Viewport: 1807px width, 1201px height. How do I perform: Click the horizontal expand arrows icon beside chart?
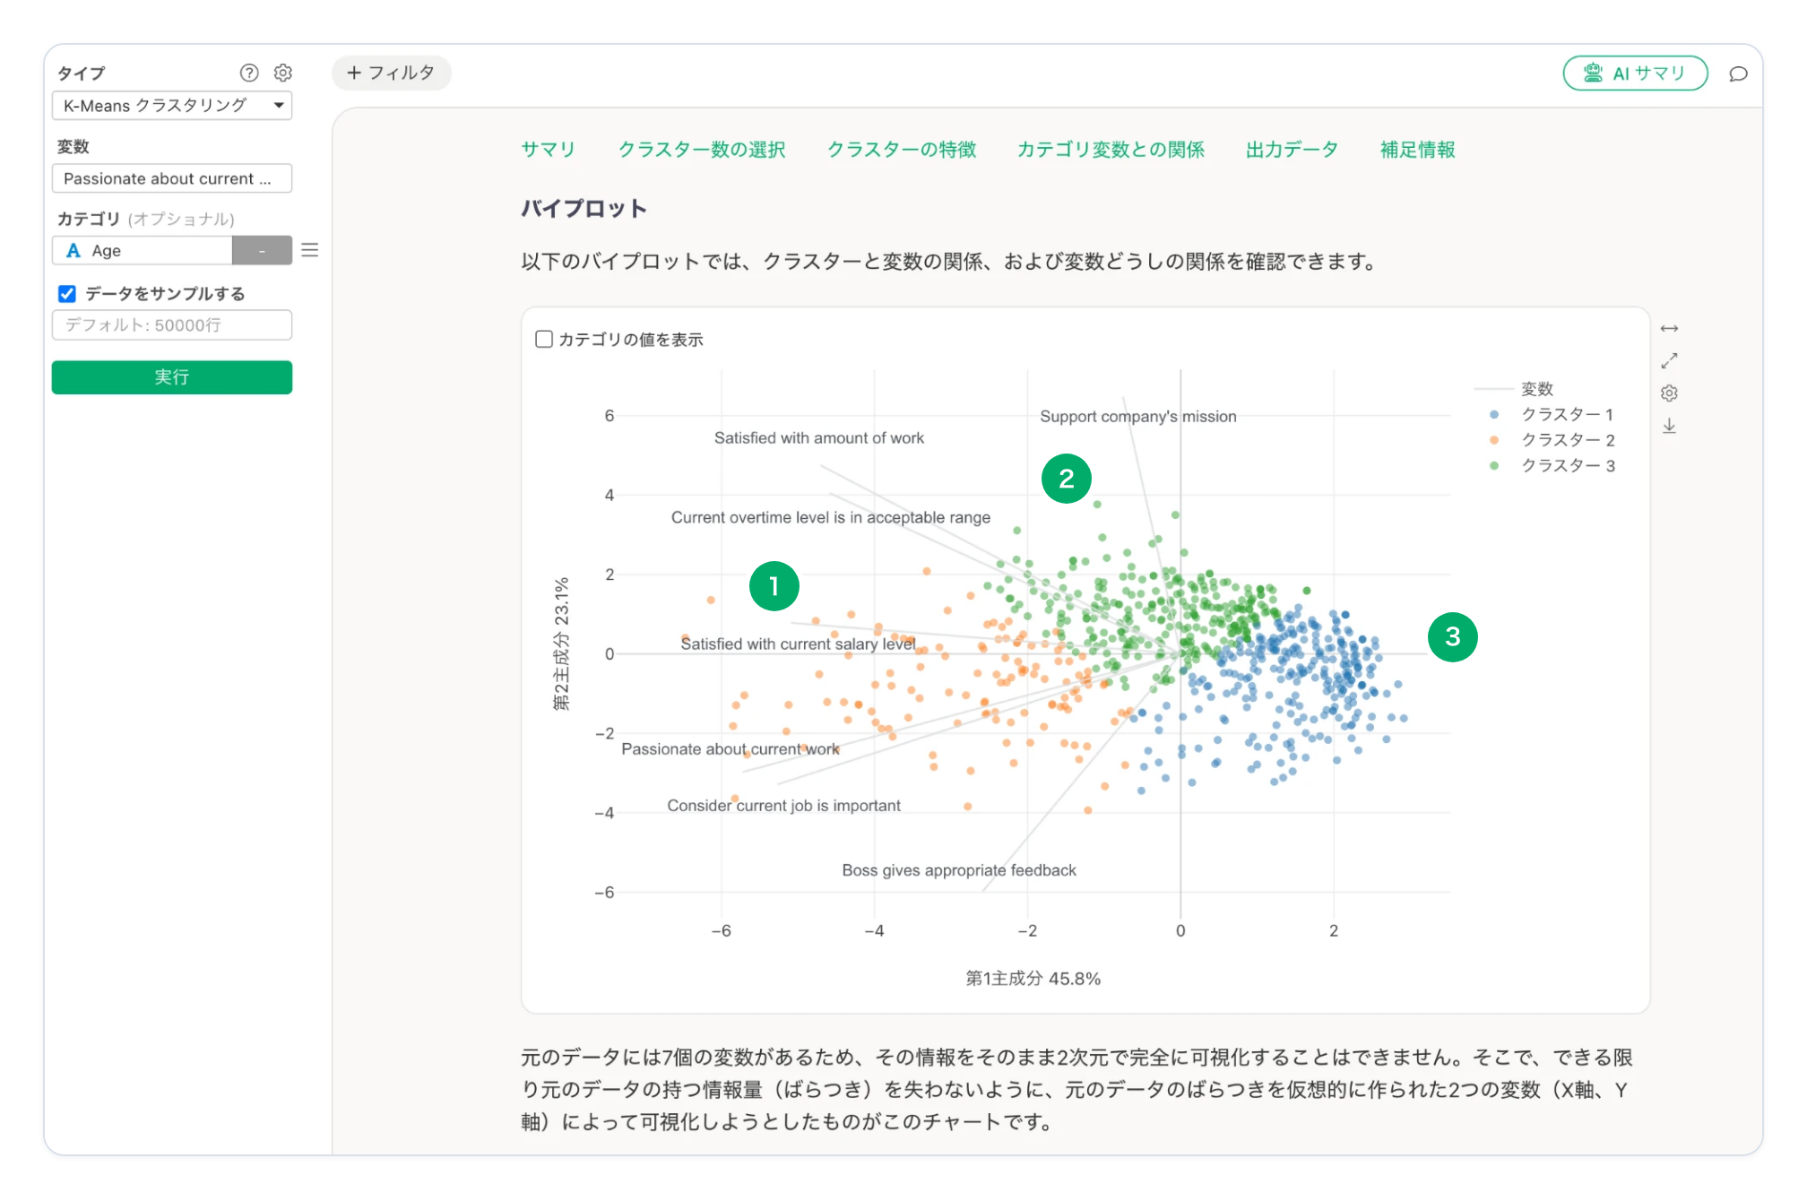click(1669, 329)
